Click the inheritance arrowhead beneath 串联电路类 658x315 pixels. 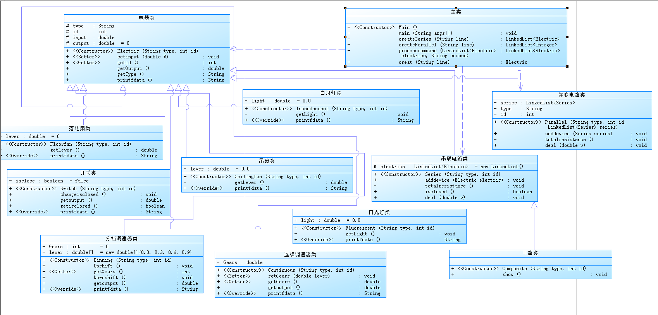pyautogui.click(x=534, y=205)
